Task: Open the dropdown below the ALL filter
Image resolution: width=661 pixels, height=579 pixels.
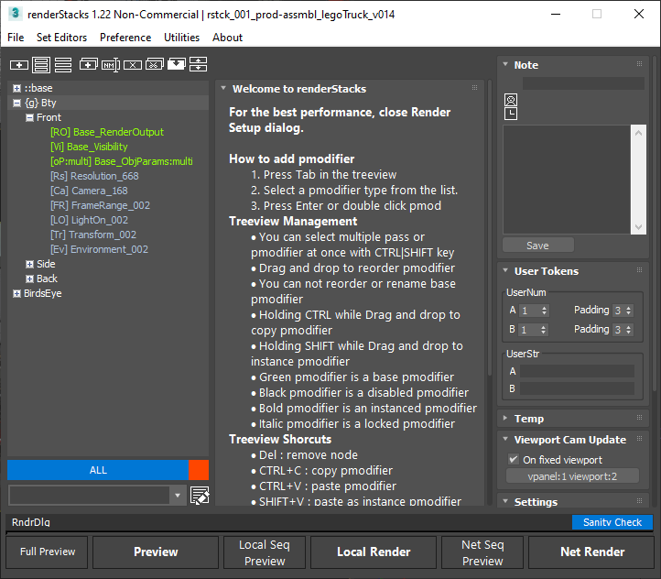Action: click(x=178, y=496)
